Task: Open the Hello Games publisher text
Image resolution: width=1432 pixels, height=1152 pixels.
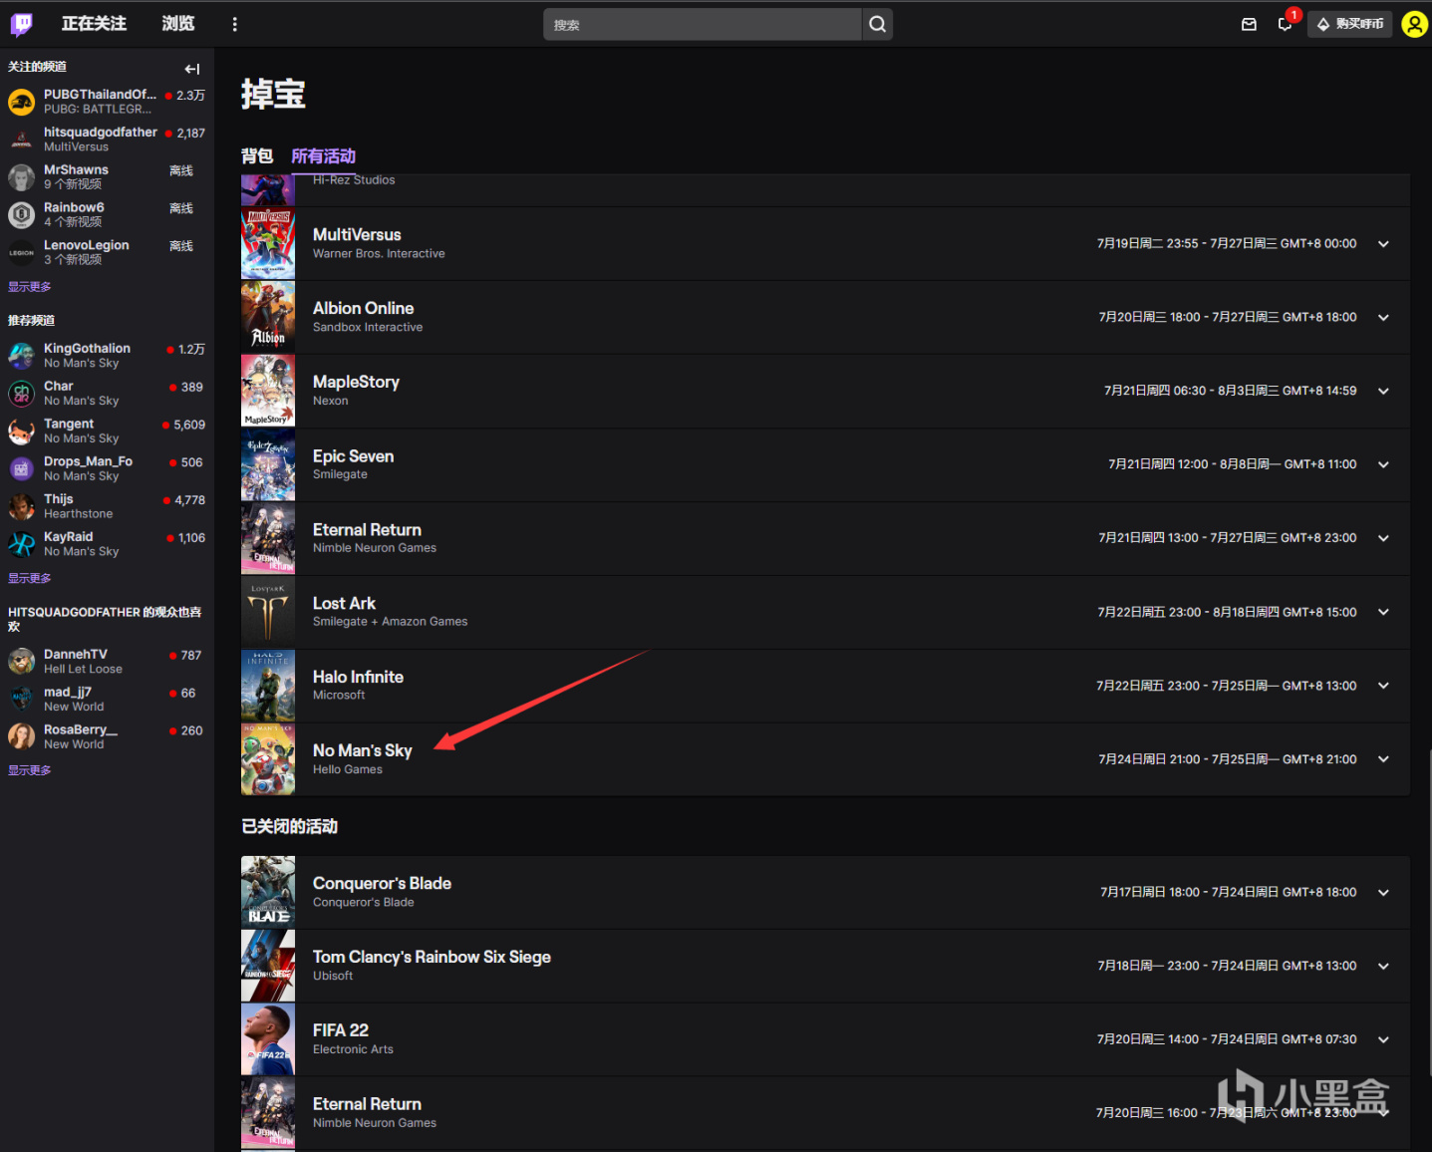Action: tap(348, 769)
